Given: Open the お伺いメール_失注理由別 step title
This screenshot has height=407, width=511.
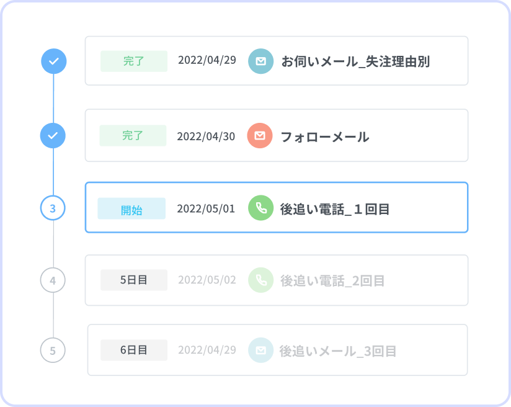Looking at the screenshot, I should pyautogui.click(x=355, y=61).
